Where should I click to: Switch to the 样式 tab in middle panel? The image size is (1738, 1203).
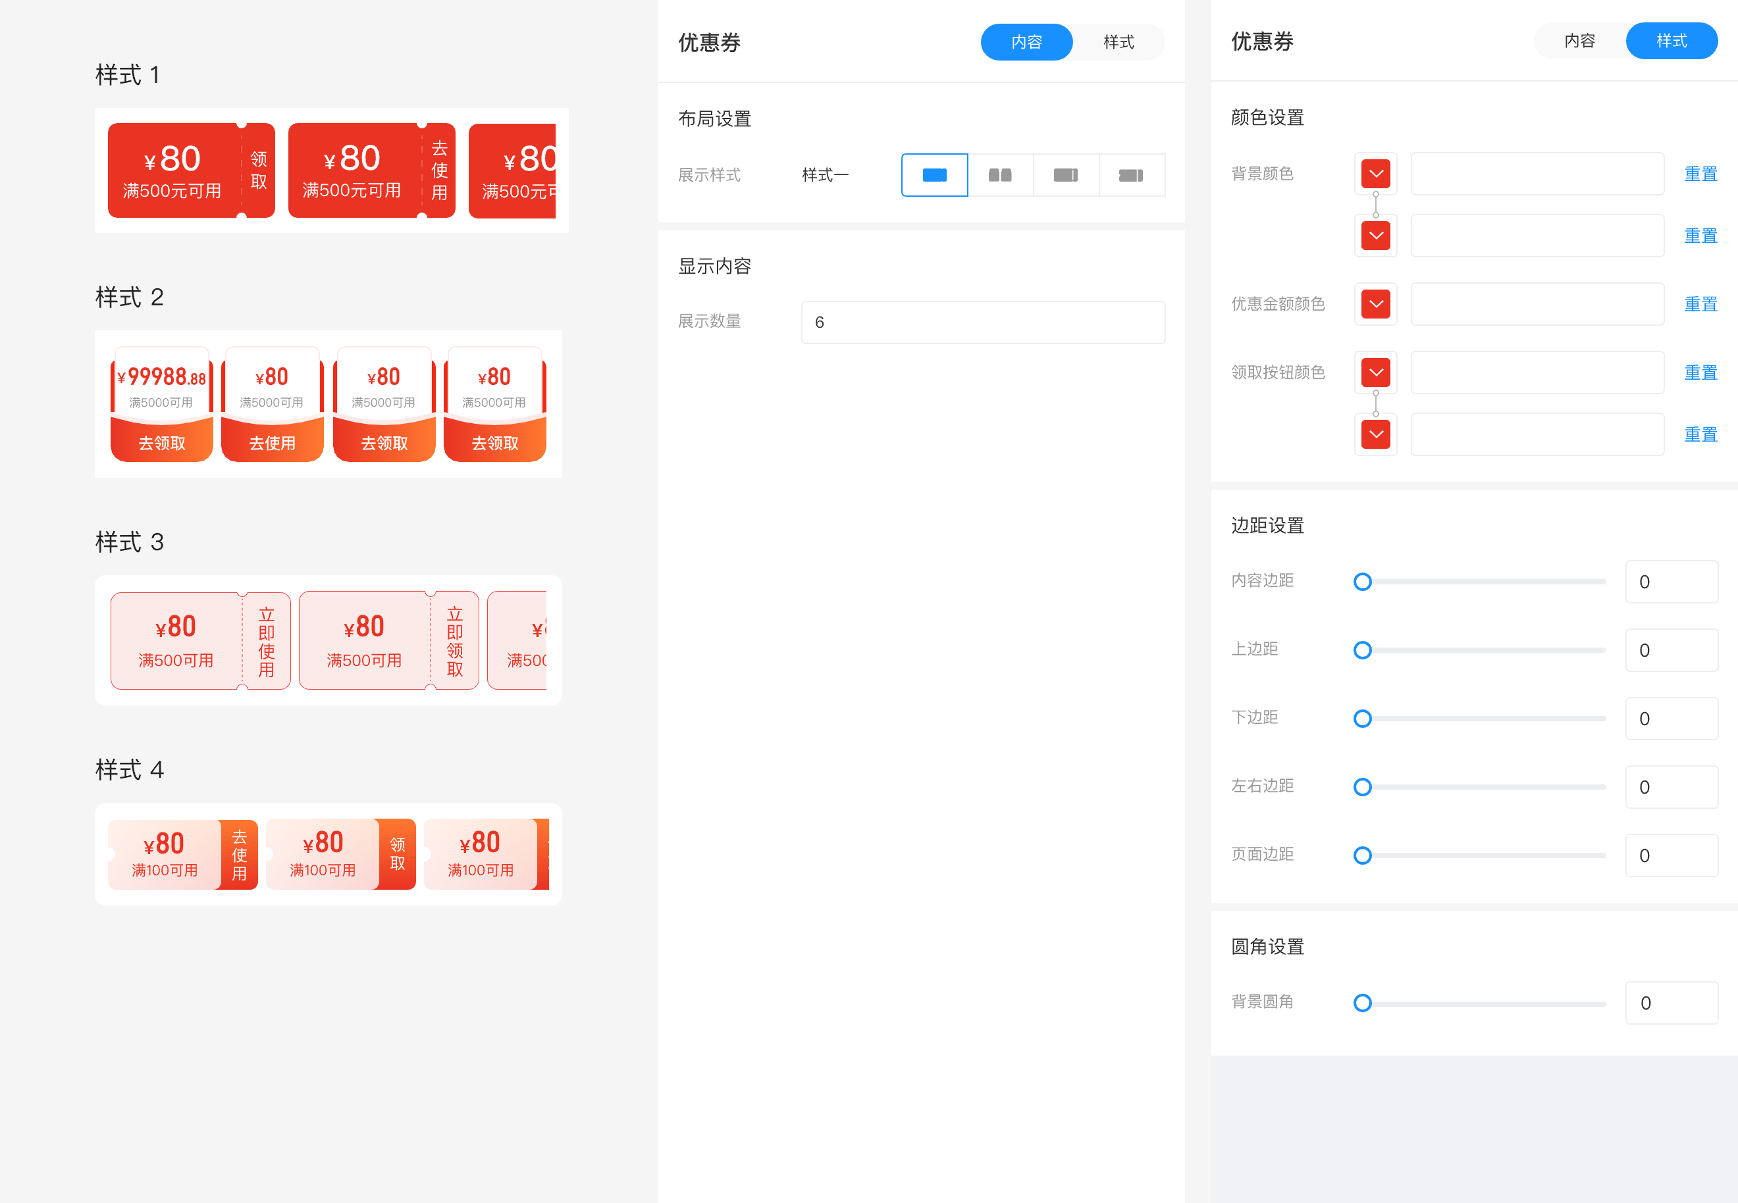pos(1119,42)
